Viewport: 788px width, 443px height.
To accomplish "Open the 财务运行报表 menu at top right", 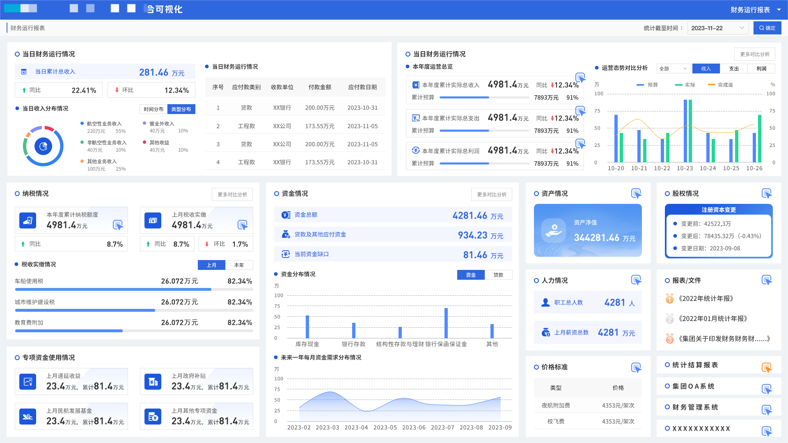I will click(755, 9).
